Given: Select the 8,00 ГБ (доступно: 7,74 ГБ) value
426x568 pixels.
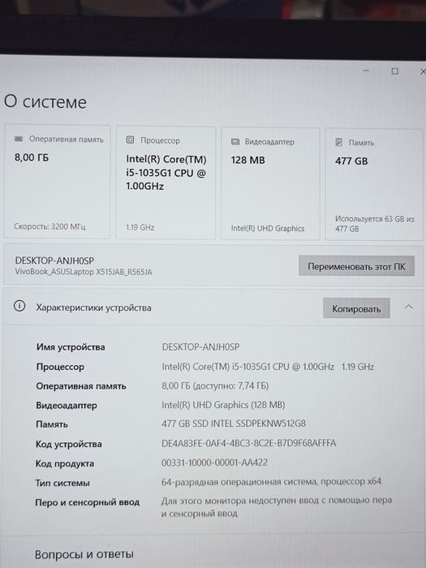Looking at the screenshot, I should click(x=215, y=385).
